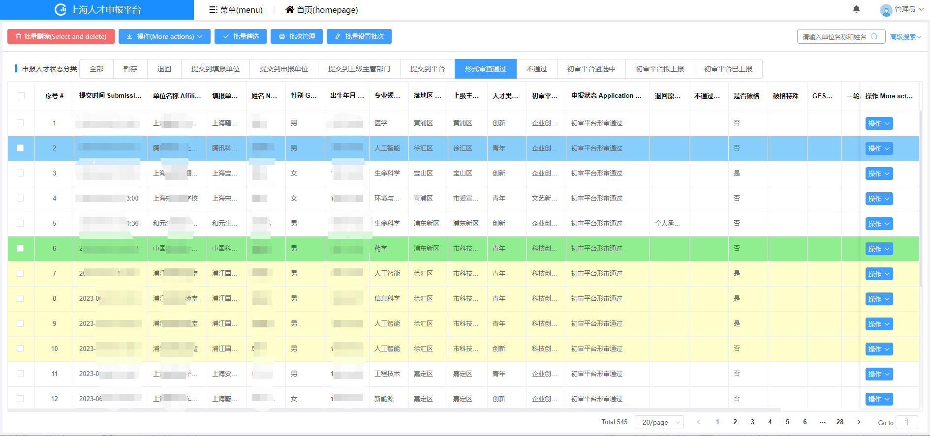Check the checkbox for row 10

click(20, 349)
